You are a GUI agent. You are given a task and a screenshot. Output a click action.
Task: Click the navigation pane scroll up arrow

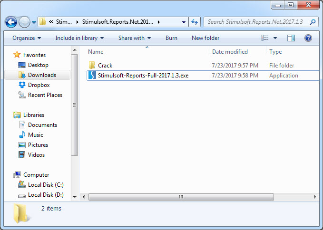tap(75, 50)
